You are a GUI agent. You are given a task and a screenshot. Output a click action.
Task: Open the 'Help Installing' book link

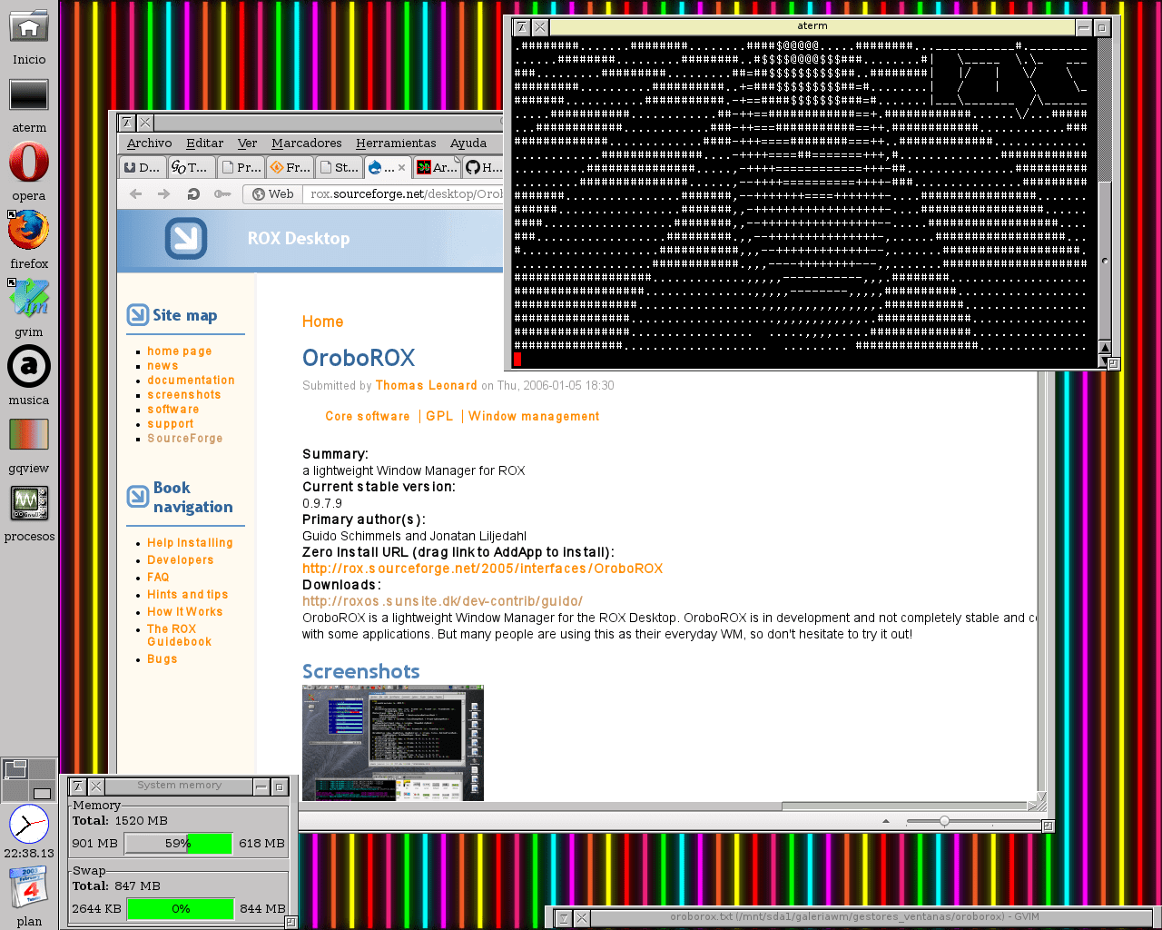(191, 543)
